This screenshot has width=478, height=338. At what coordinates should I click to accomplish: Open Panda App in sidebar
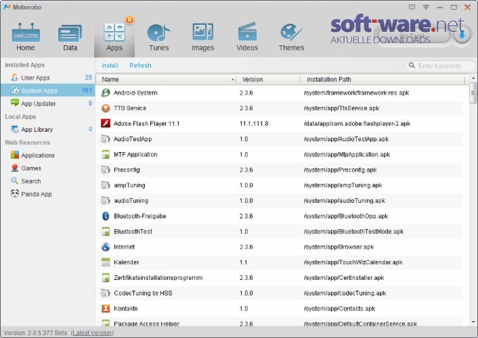(x=31, y=194)
